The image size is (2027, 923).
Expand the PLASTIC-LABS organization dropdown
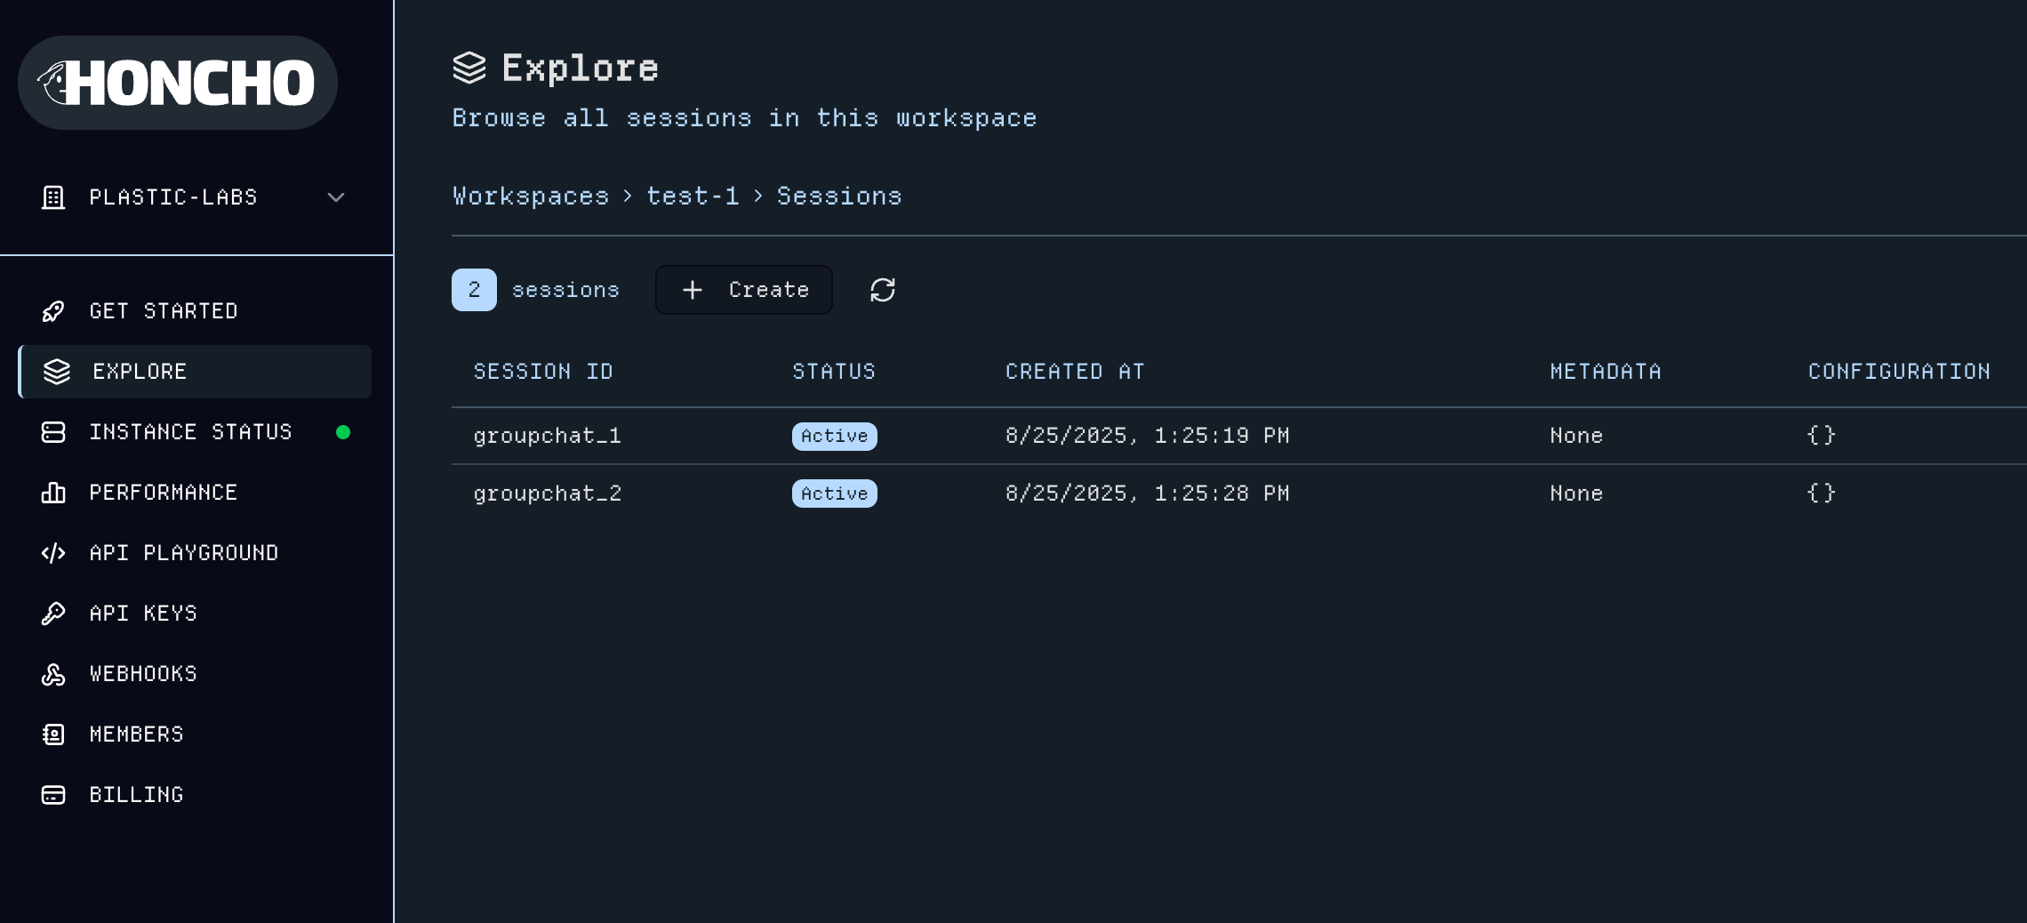pyautogui.click(x=336, y=197)
